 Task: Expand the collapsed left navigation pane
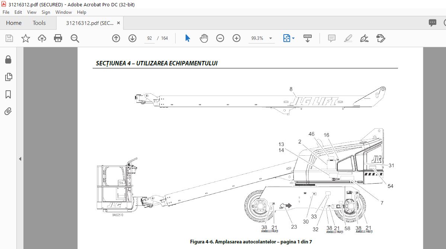20,159
